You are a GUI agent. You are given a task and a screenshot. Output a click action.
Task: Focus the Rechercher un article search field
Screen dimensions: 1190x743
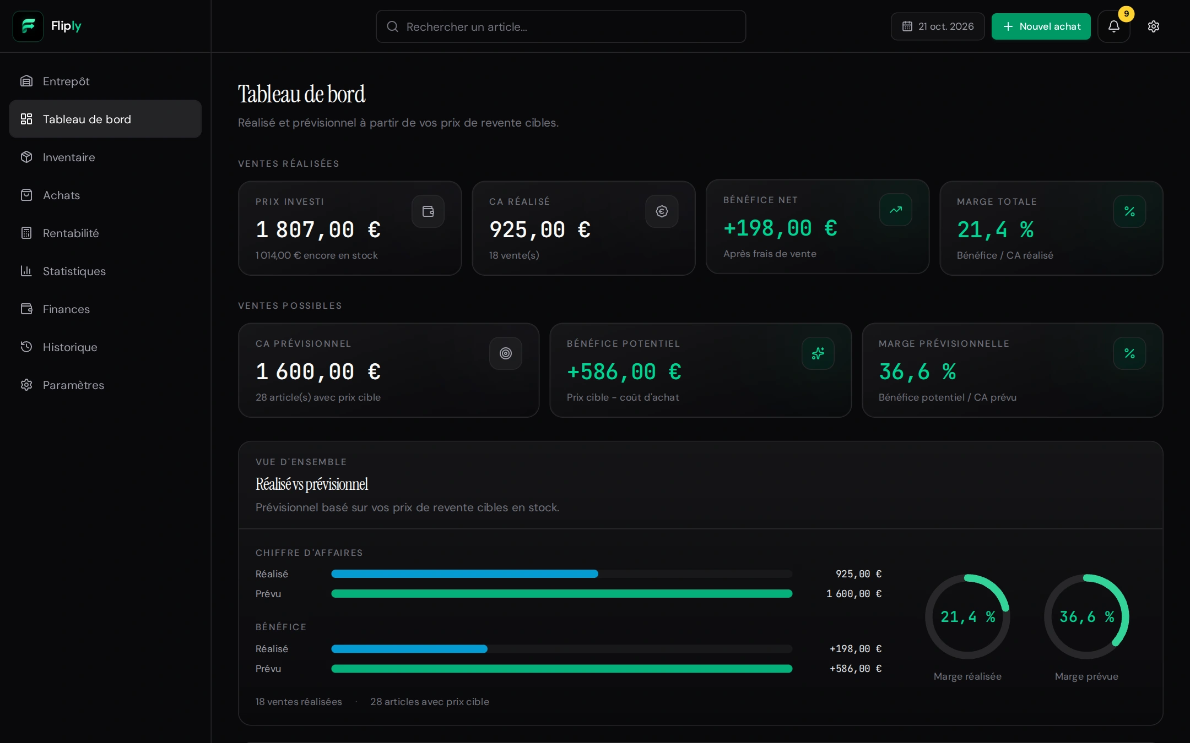[561, 26]
